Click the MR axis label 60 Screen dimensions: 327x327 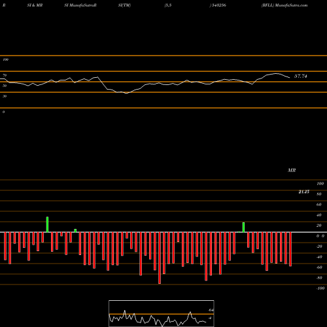(319, 205)
